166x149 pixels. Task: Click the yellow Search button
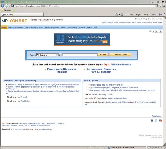coord(103,55)
